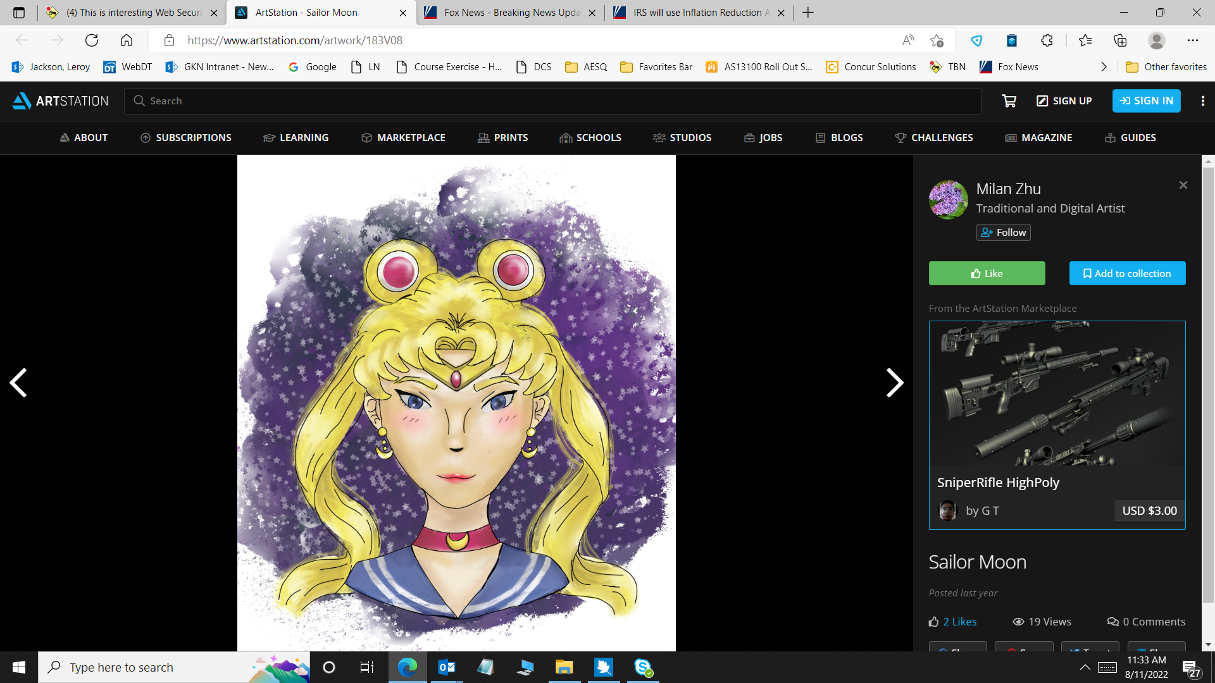Open File Explorer from taskbar
Viewport: 1215px width, 683px height.
click(x=564, y=667)
